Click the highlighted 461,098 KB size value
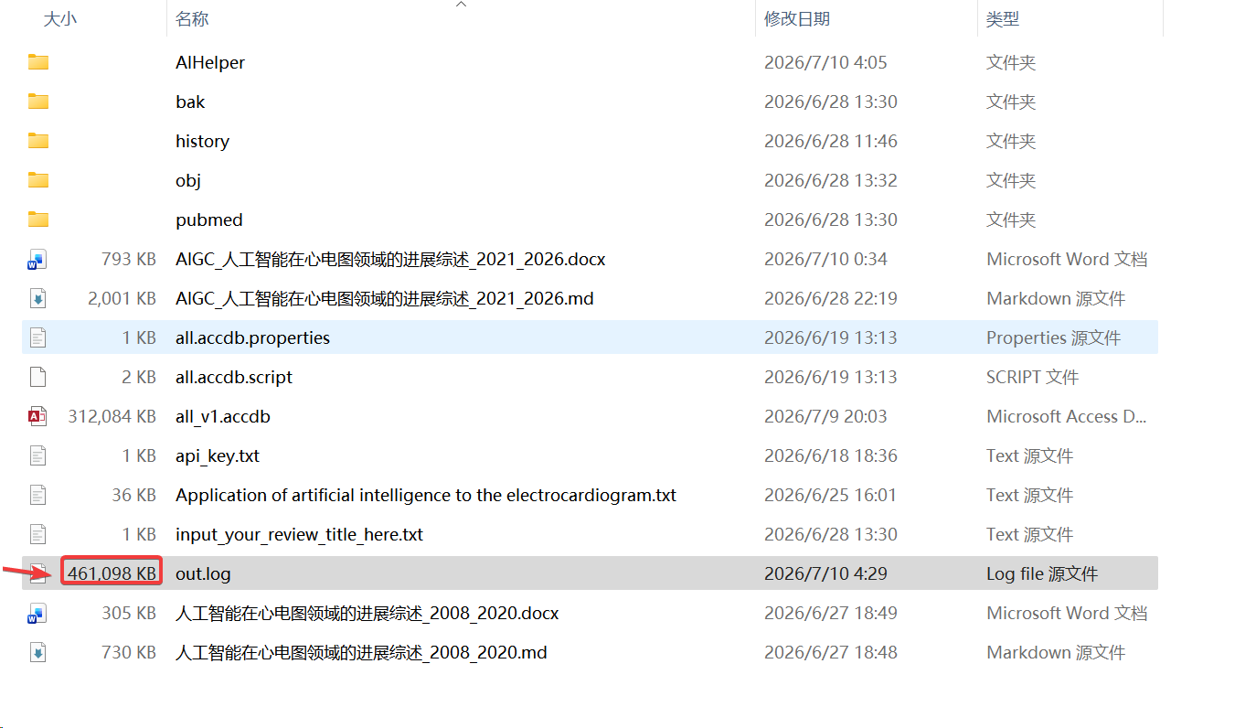The image size is (1256, 728). pyautogui.click(x=112, y=573)
